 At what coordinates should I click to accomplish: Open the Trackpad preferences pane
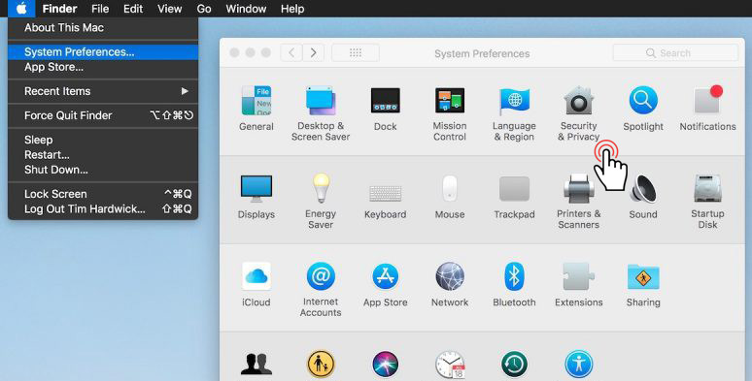click(514, 197)
